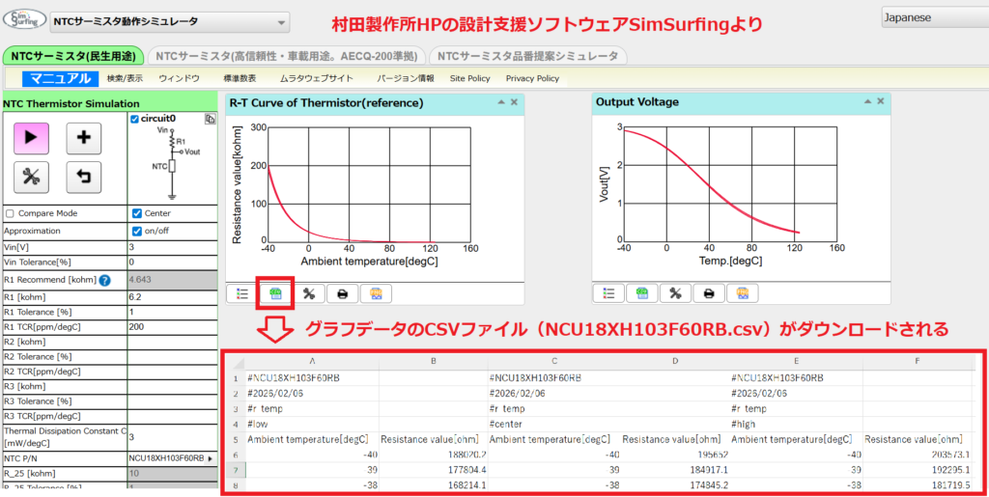The height and width of the screenshot is (497, 989).
Task: Click the R1 TCR[ppm/degC] value 200
Action: [x=172, y=327]
